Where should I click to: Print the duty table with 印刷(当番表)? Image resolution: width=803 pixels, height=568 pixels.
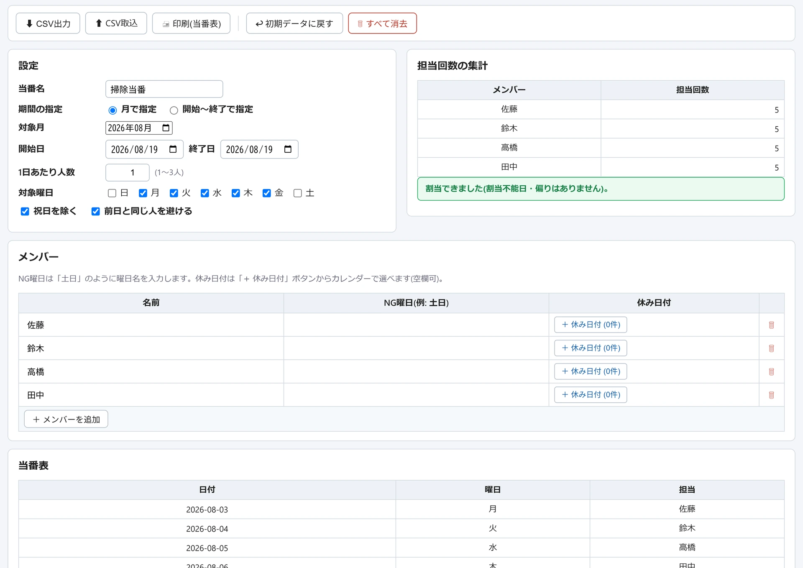pos(191,23)
